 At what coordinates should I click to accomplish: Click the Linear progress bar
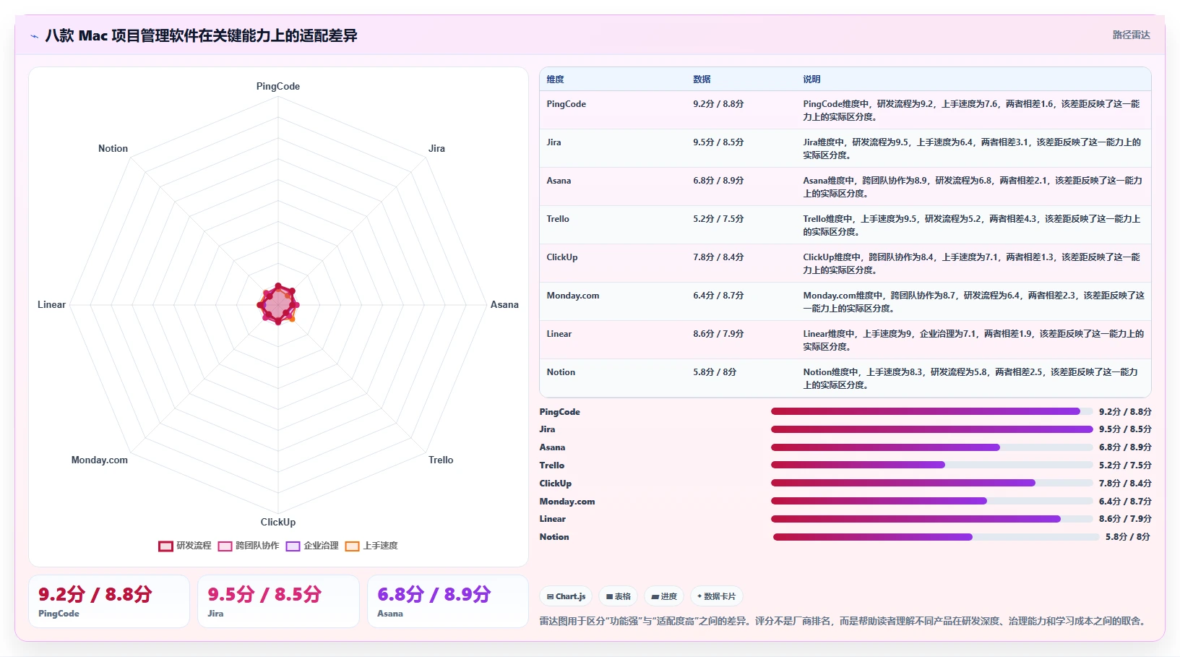[x=932, y=519]
